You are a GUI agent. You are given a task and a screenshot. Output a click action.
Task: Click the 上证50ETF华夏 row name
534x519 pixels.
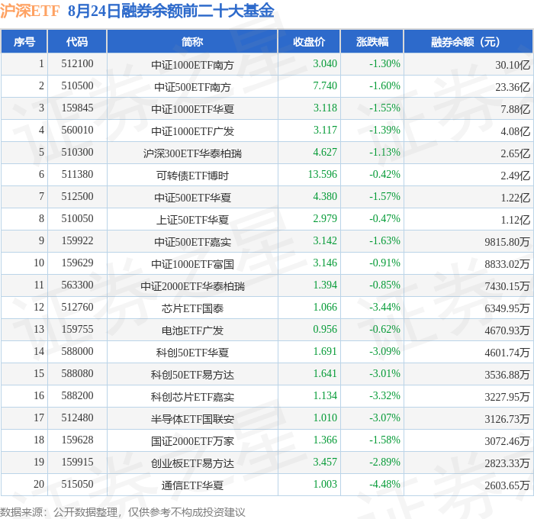tap(192, 220)
